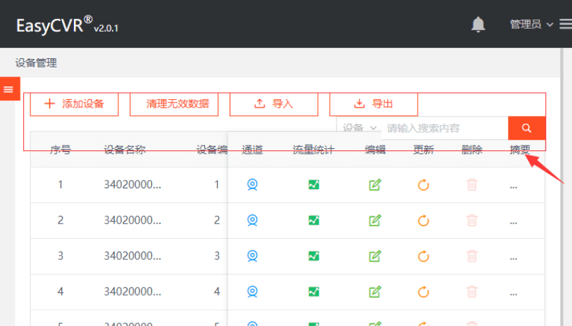This screenshot has height=326, width=572.
Task: Show summary ellipsis for row 2
Action: click(x=514, y=221)
